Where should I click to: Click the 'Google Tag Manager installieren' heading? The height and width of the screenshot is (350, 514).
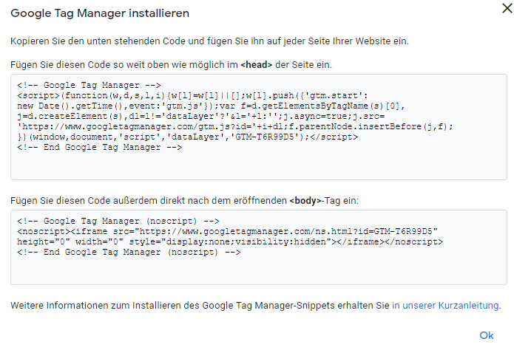click(100, 13)
